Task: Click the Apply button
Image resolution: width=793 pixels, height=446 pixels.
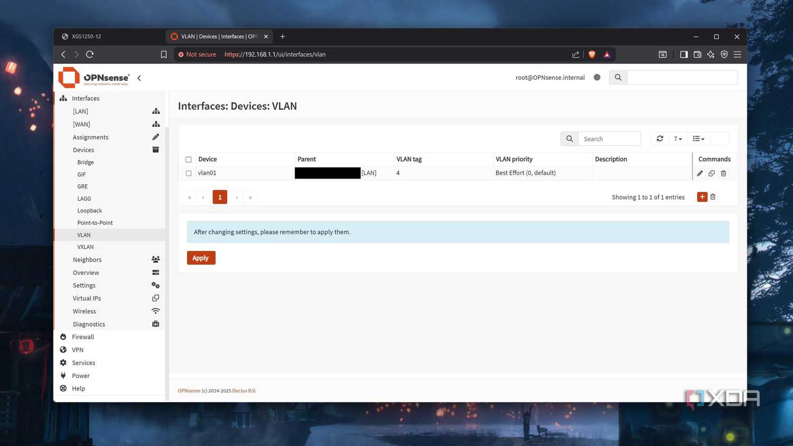Action: click(x=201, y=258)
